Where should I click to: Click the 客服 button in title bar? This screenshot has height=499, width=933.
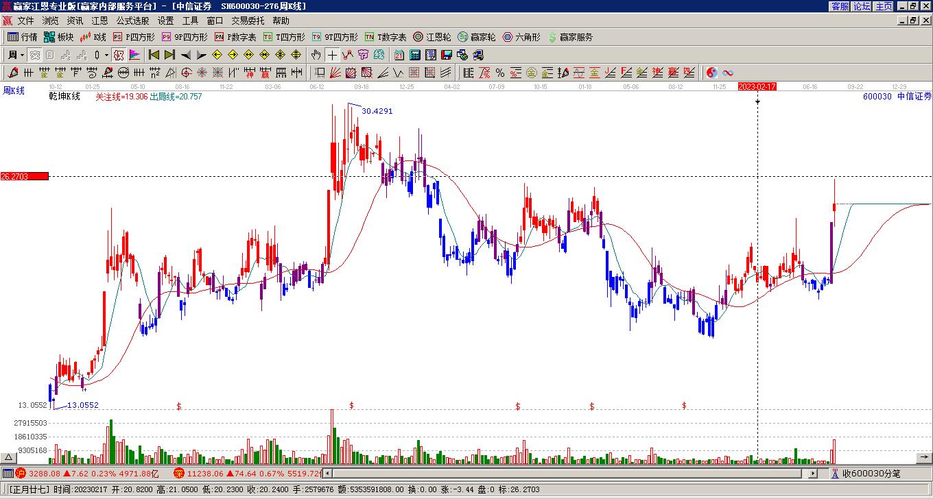click(840, 6)
